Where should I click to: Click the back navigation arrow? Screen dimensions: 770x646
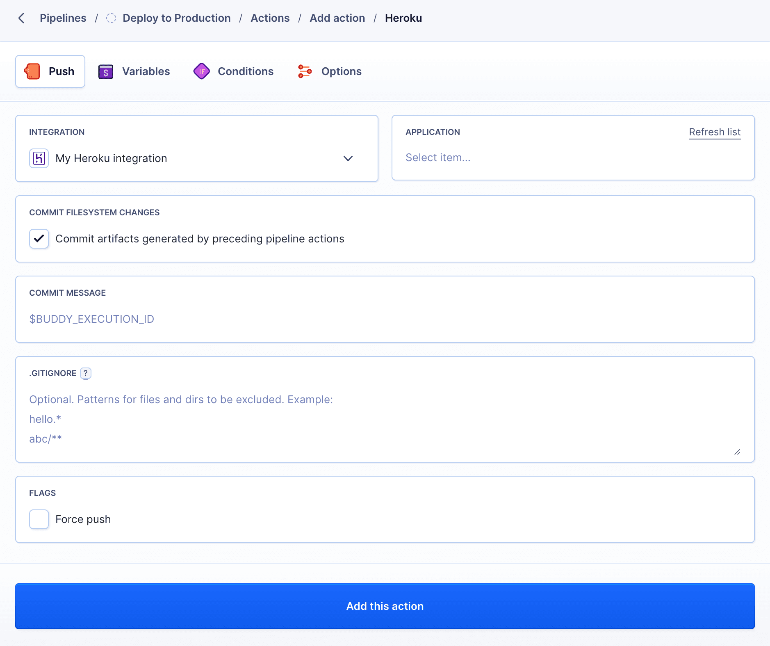22,18
